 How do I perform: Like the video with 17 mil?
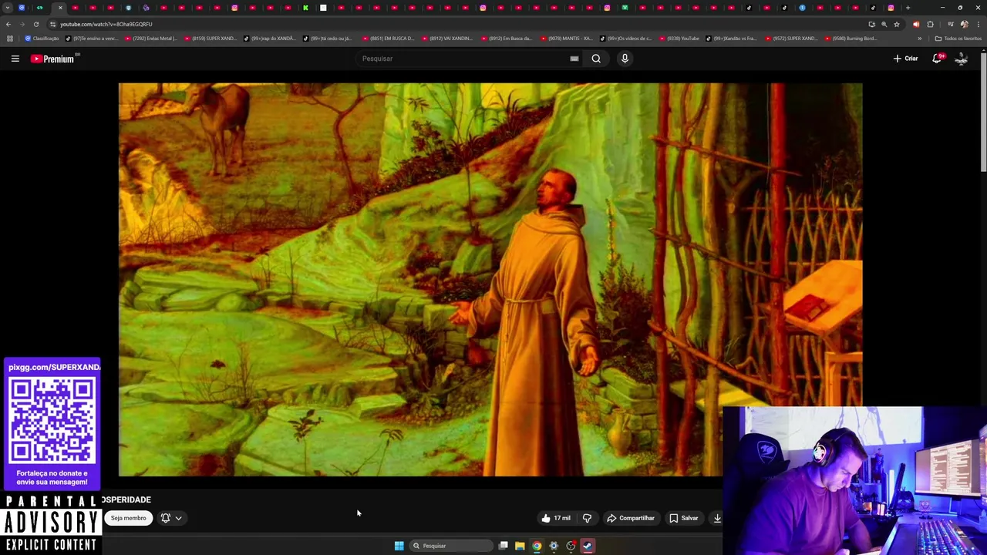coord(556,518)
